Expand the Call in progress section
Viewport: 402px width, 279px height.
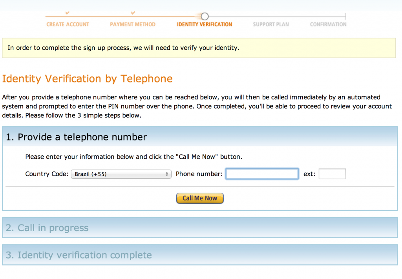(x=200, y=228)
